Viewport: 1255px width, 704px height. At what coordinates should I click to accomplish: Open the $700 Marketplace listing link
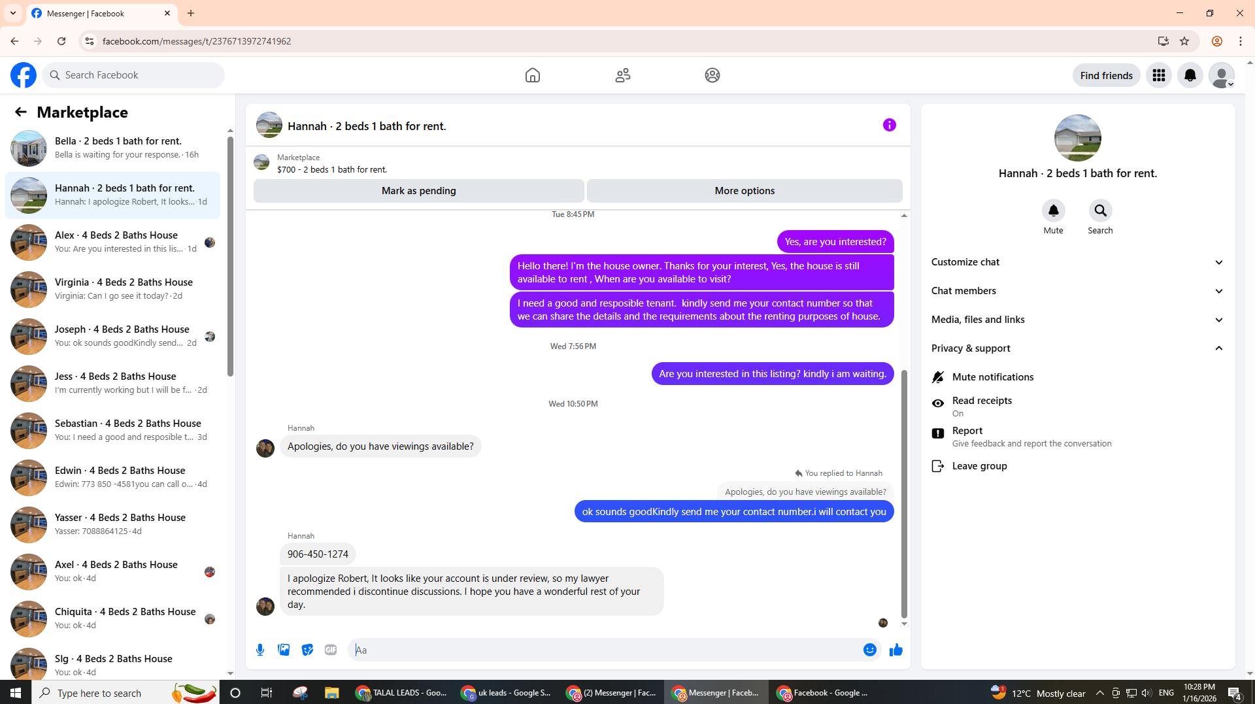(x=331, y=169)
